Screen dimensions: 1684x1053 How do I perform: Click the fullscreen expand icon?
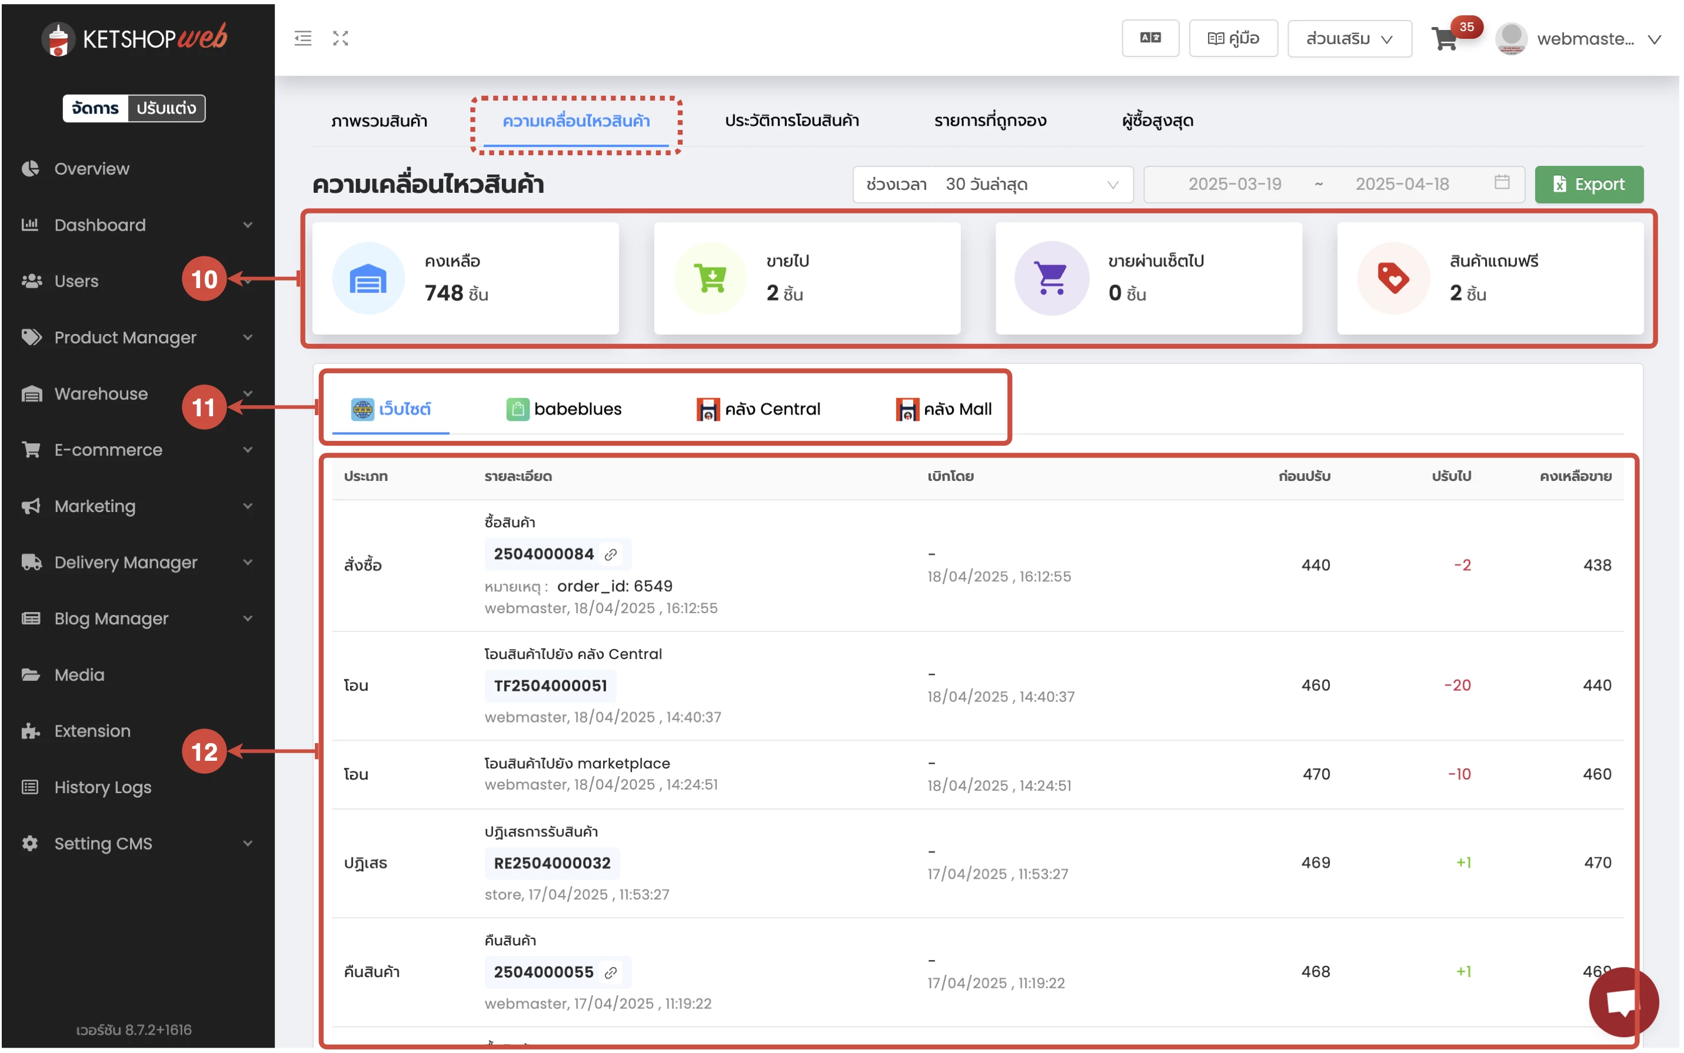coord(340,38)
